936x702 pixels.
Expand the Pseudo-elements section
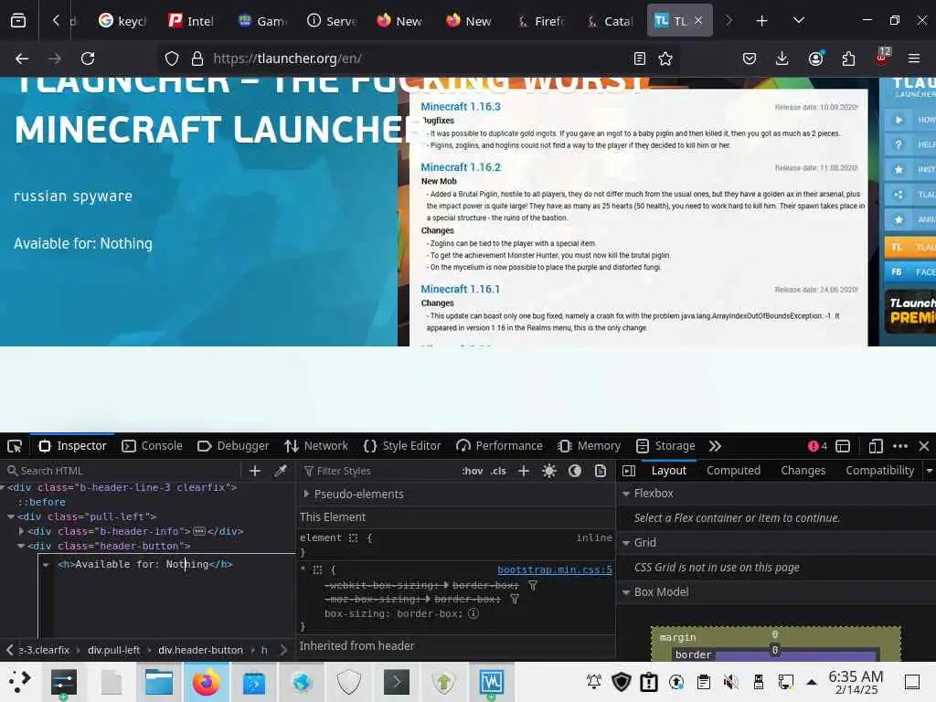click(x=306, y=494)
